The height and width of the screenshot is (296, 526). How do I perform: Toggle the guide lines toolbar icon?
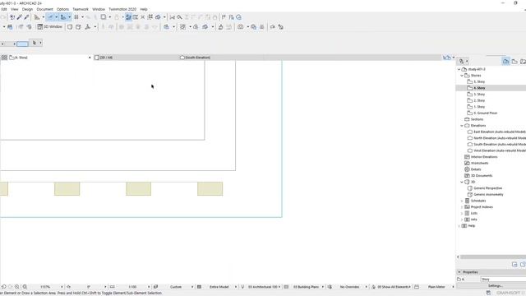tap(50, 17)
